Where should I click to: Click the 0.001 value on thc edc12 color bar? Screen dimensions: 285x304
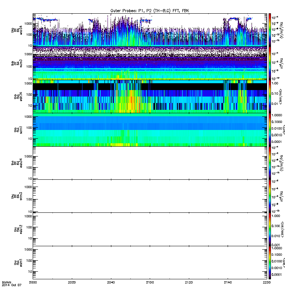point(276,245)
